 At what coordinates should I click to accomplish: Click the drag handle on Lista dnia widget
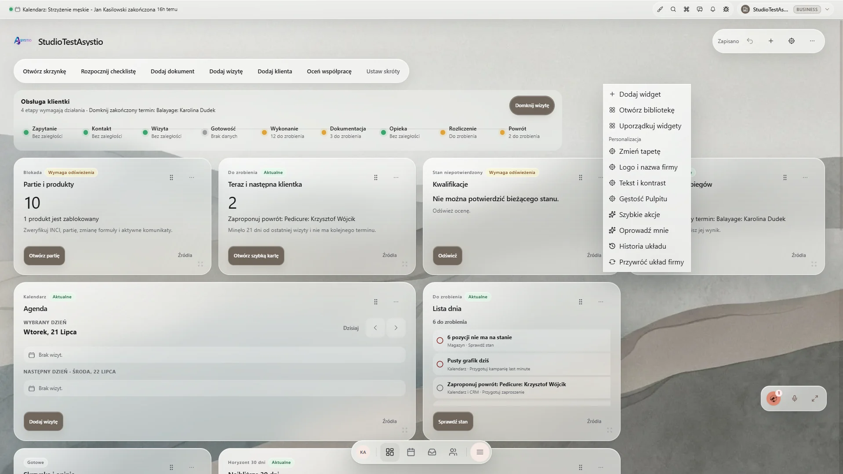(580, 302)
